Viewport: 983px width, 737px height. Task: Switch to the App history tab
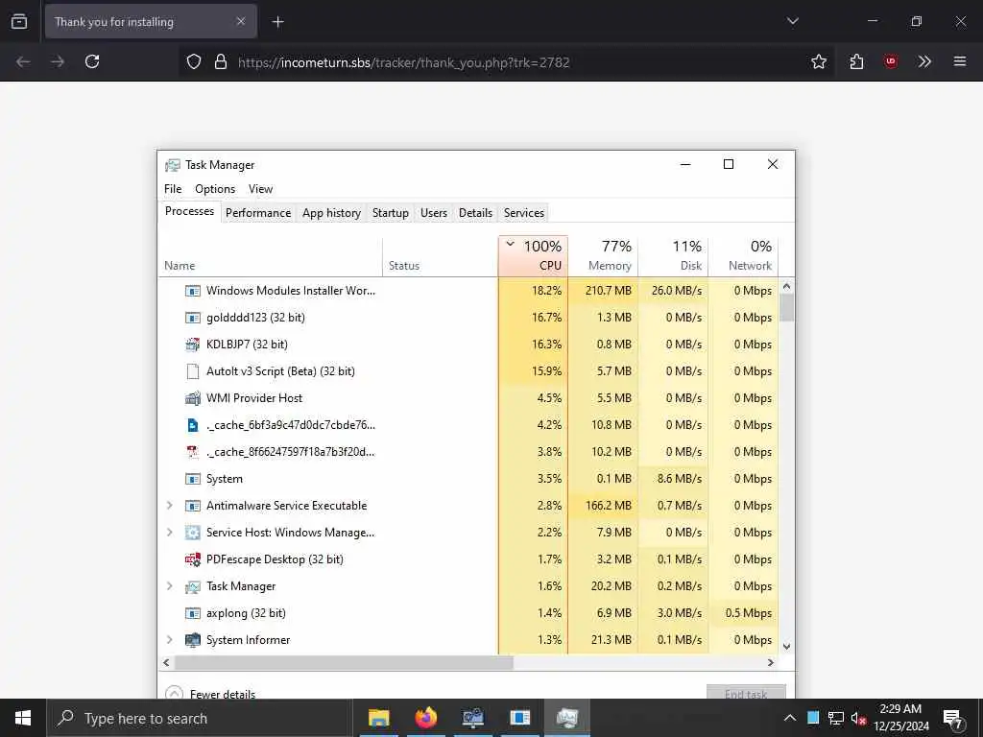[331, 213]
